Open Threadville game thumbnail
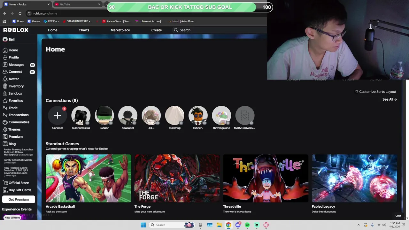The width and height of the screenshot is (409, 230). click(266, 178)
